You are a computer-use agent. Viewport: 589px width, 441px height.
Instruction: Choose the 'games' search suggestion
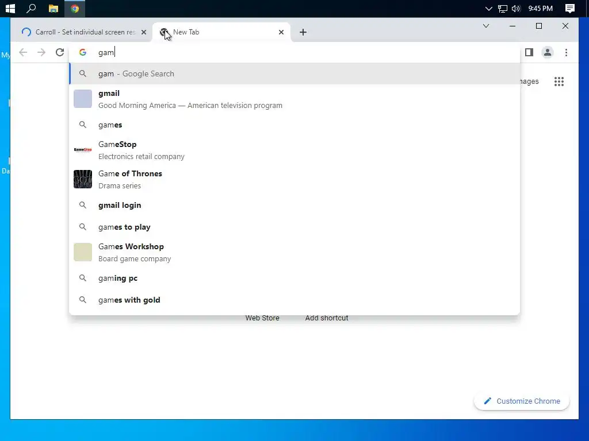click(x=294, y=125)
